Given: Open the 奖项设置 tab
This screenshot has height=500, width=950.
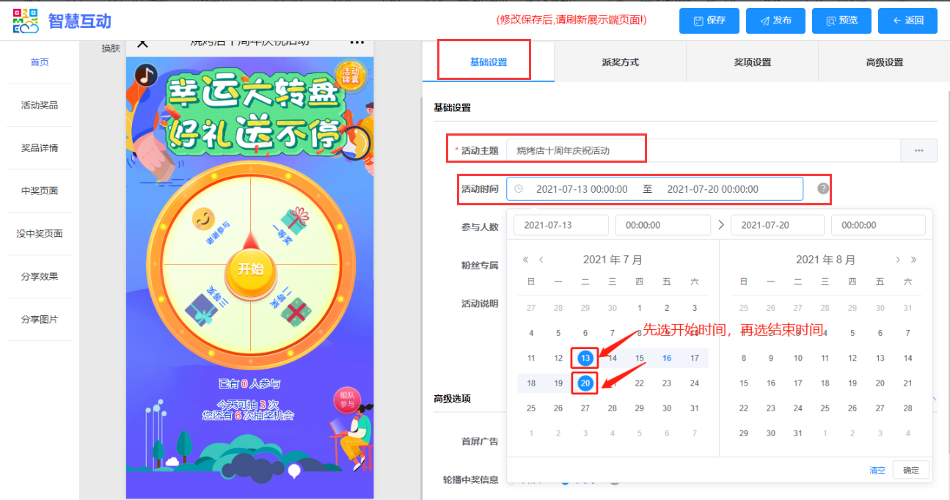Looking at the screenshot, I should 752,62.
